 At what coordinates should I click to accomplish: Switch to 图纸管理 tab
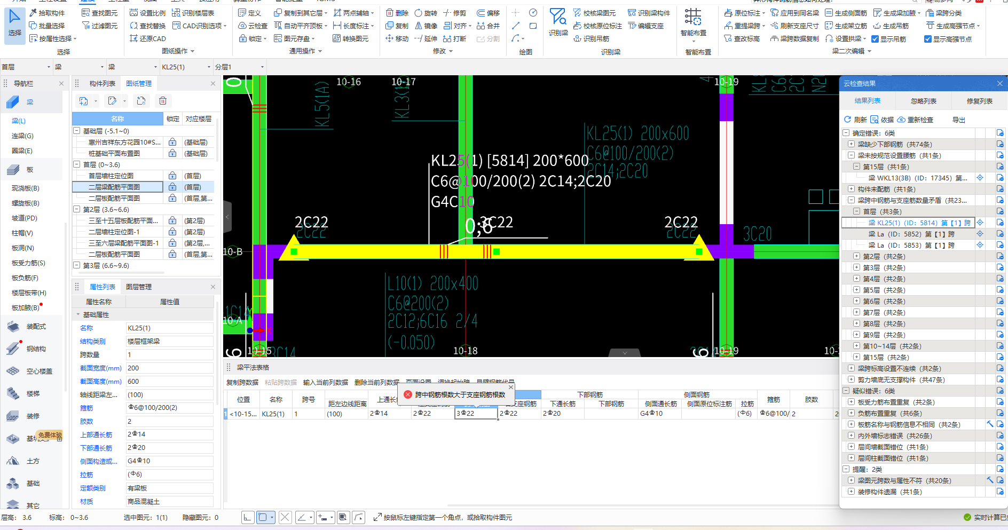(x=139, y=84)
